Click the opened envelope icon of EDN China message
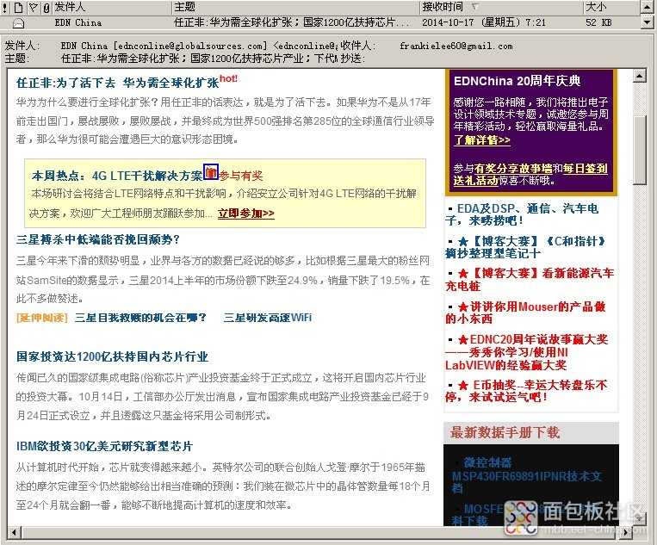This screenshot has width=657, height=545. point(18,22)
